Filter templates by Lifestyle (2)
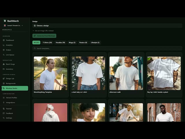The width and height of the screenshot is (185, 139). point(95,43)
